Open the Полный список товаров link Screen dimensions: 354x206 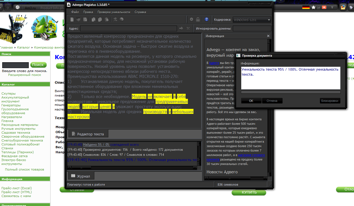(25, 169)
